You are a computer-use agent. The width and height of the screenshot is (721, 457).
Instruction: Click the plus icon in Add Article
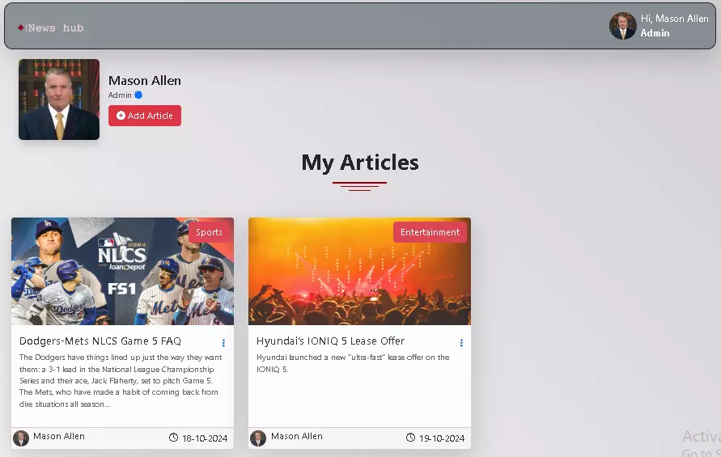pos(121,116)
